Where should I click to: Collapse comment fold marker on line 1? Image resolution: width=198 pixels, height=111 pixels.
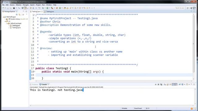[35, 15]
